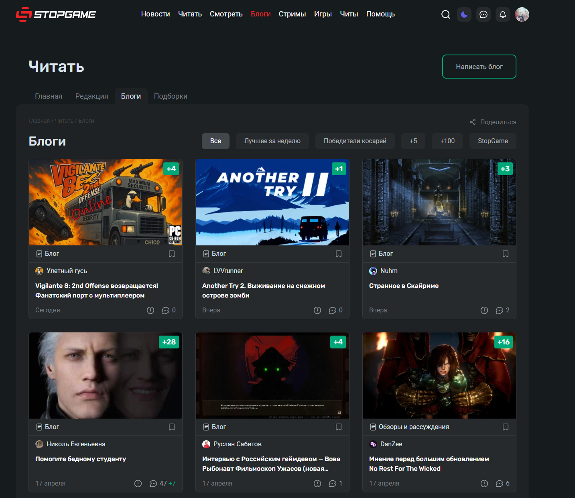The image size is (575, 498).
Task: Open Обзоры и рассуждения category label
Action: (414, 427)
